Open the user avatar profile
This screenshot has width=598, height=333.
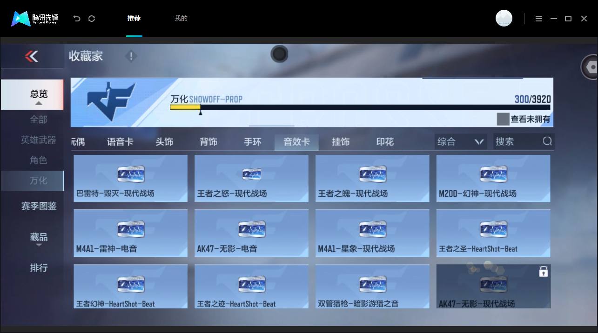[x=504, y=18]
